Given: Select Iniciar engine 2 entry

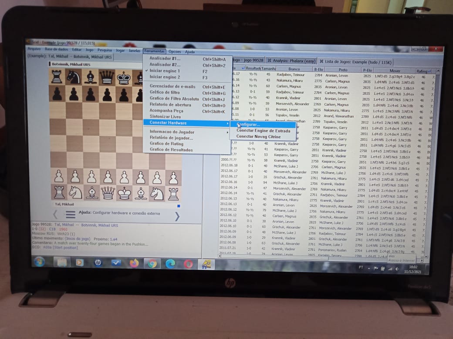Looking at the screenshot, I should [187, 77].
